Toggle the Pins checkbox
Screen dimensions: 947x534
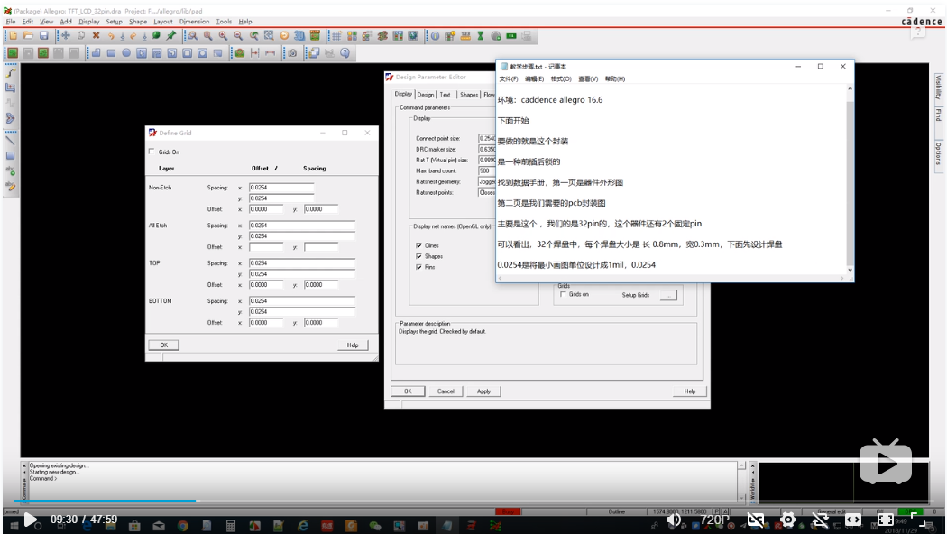(418, 267)
